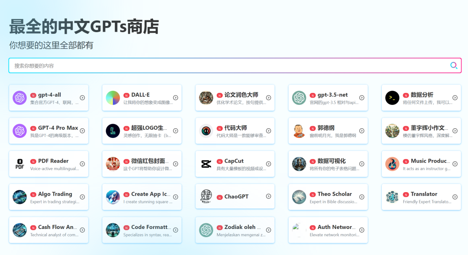The image size is (468, 255).
Task: Click the Code Formatter icon
Action: pos(113,230)
